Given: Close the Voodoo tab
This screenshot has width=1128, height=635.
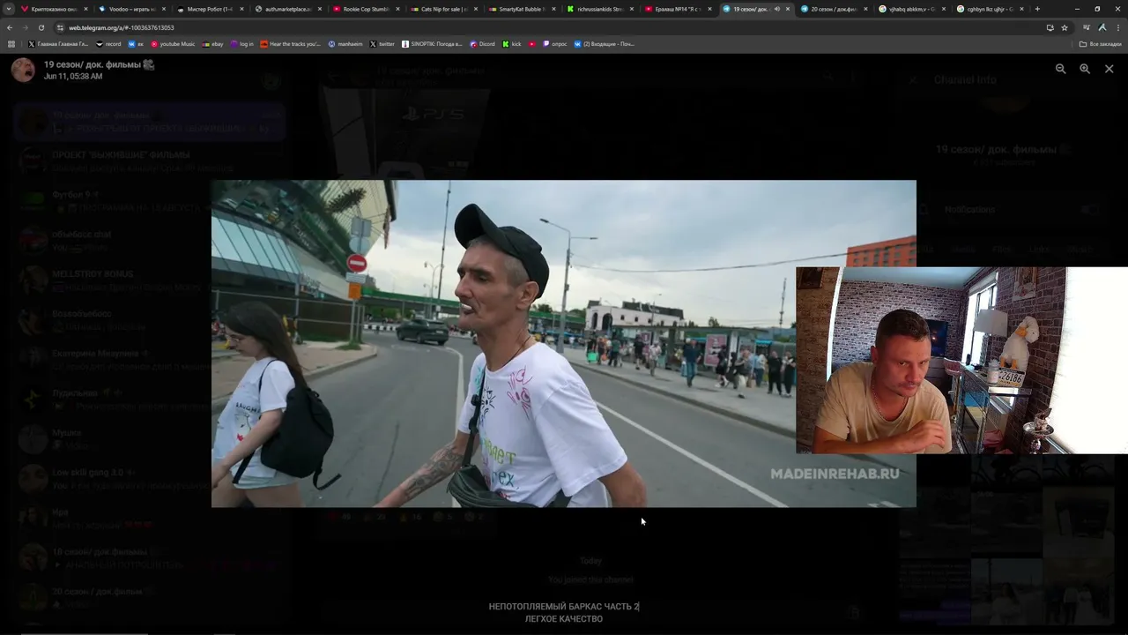Looking at the screenshot, I should [164, 9].
